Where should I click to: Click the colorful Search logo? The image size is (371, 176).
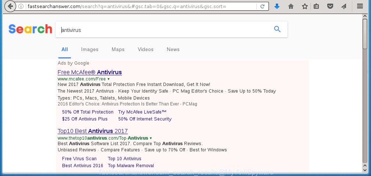click(30, 29)
